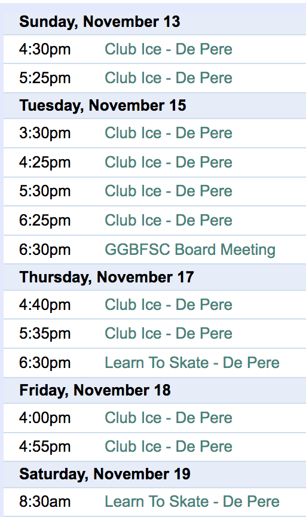Select the Thursday, November 17 header row
This screenshot has height=517, width=306.
[x=155, y=277]
